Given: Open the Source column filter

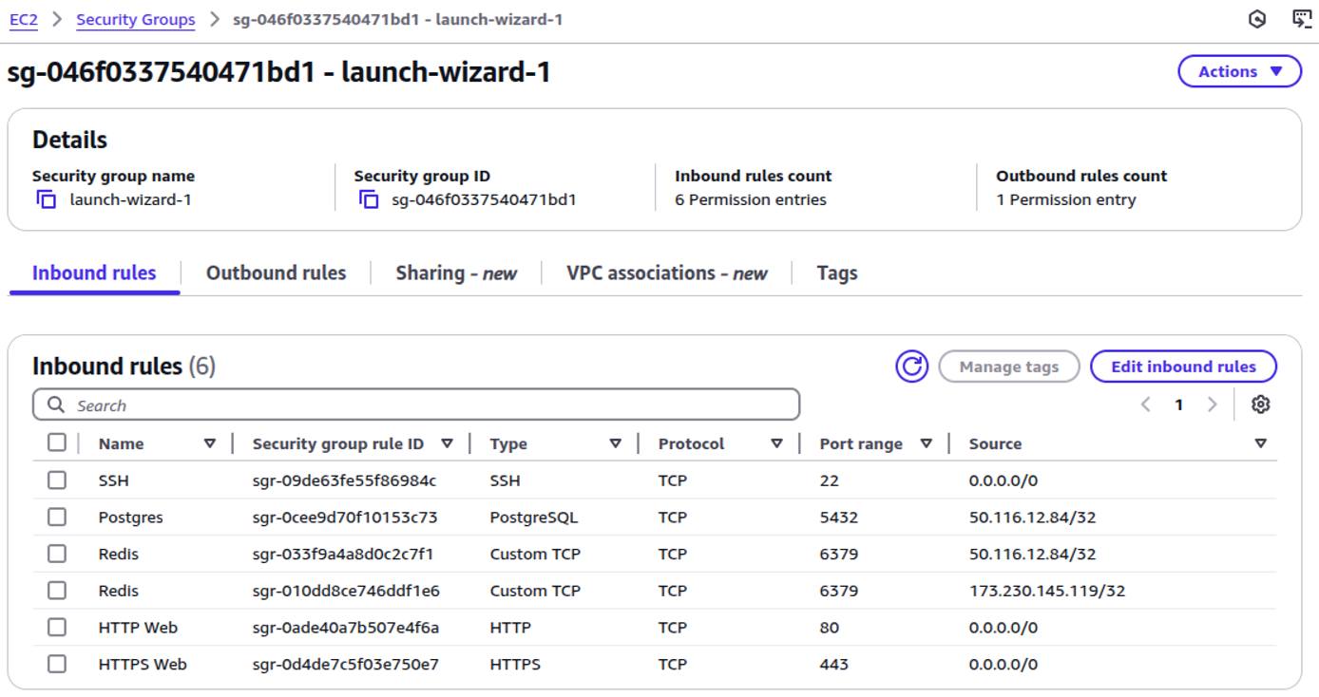Looking at the screenshot, I should point(1262,443).
